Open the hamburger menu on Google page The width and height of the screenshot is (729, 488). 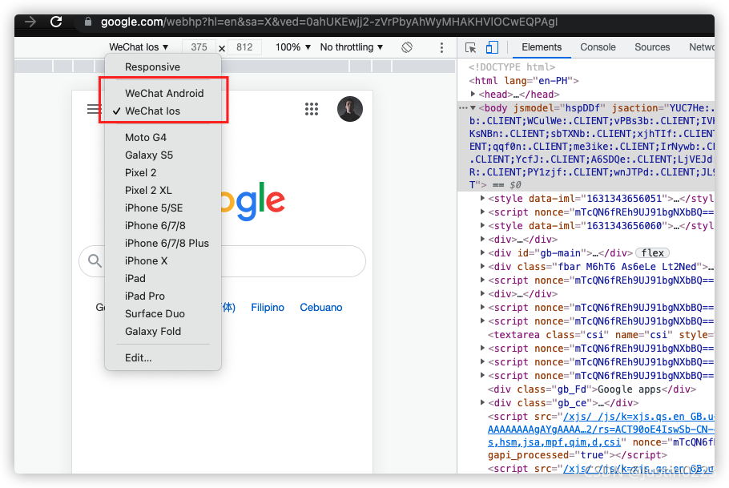pos(94,109)
